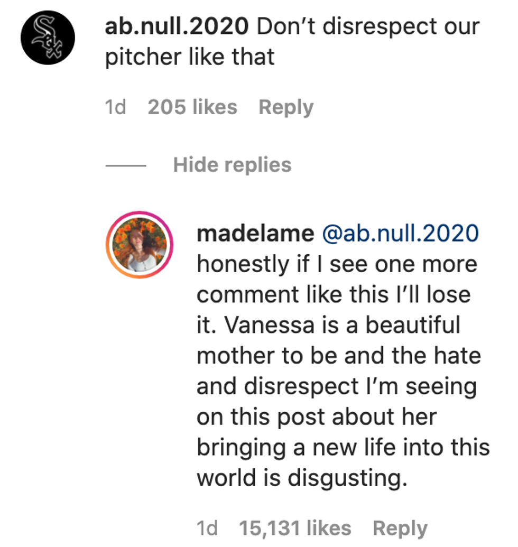Viewport: 518px width, 547px height.
Task: Click the word "disgusting" ending the reply
Action: click(x=348, y=478)
